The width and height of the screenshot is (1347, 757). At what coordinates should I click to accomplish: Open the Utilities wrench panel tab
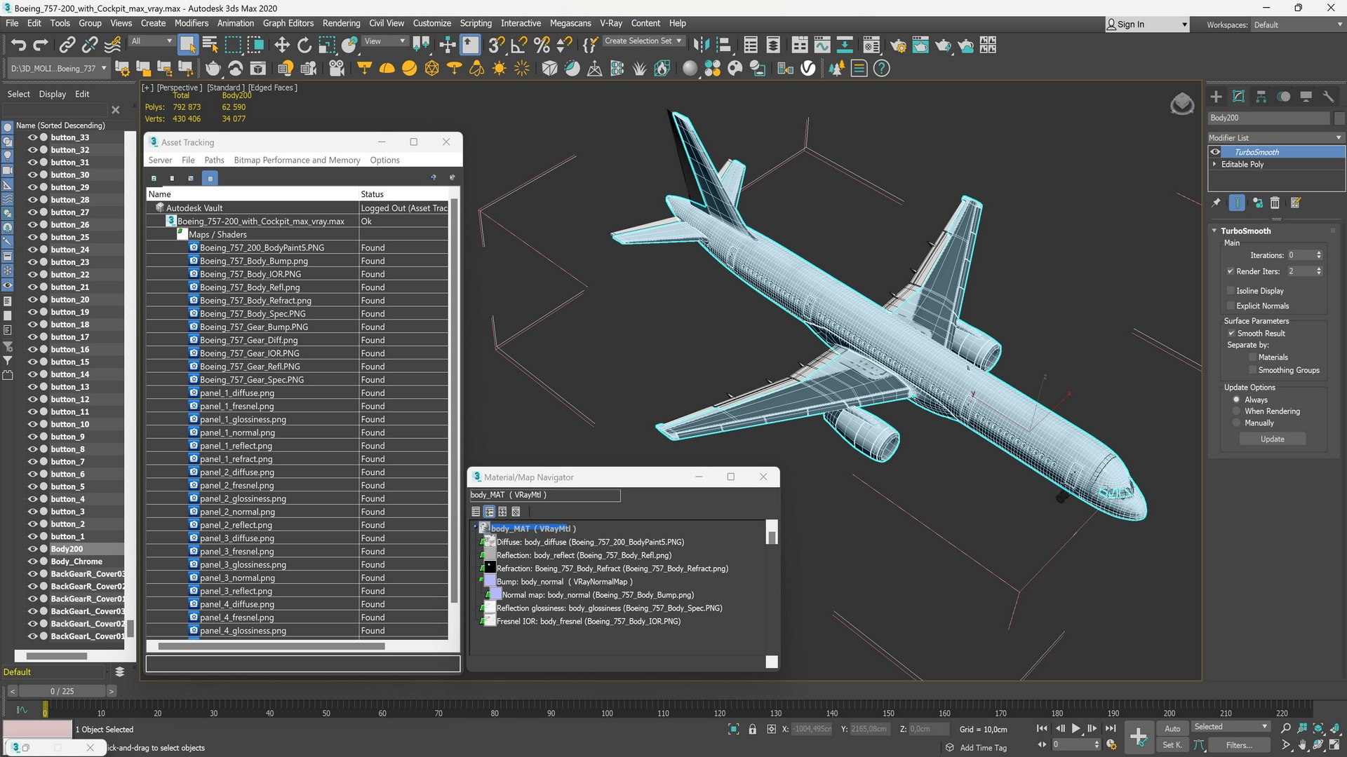coord(1328,97)
